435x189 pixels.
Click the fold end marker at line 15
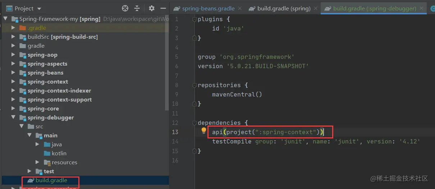click(194, 151)
